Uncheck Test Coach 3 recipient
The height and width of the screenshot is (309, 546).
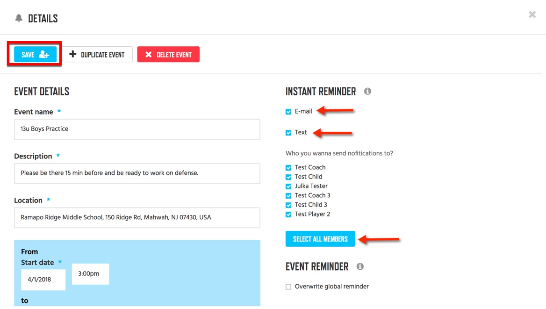(288, 196)
